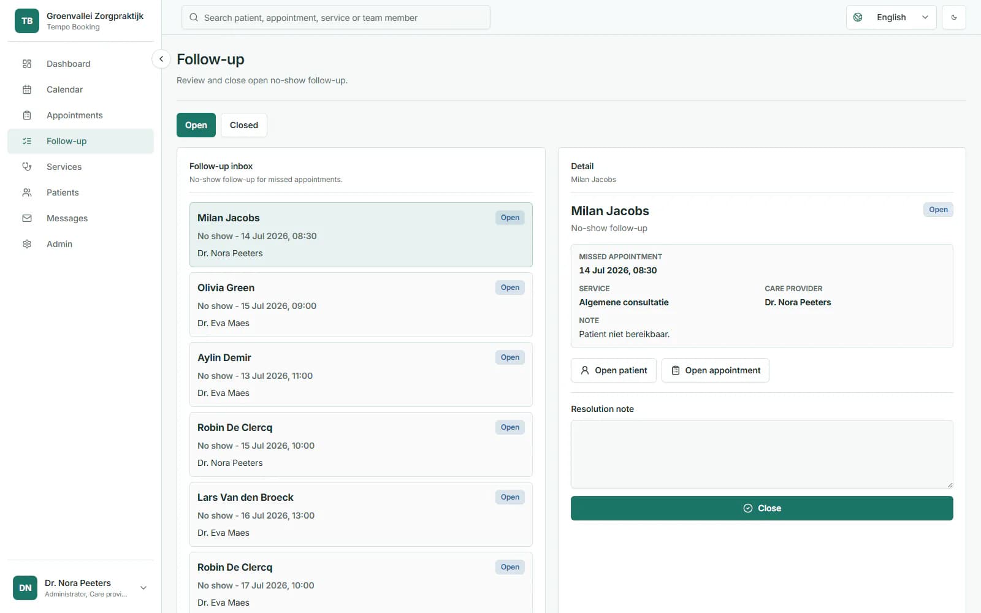This screenshot has height=613, width=981.
Task: Open the English language dropdown
Action: (x=891, y=17)
